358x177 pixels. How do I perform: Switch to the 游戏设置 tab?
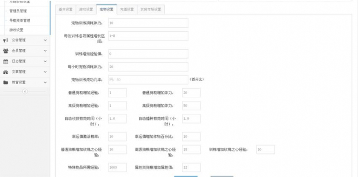(x=86, y=10)
